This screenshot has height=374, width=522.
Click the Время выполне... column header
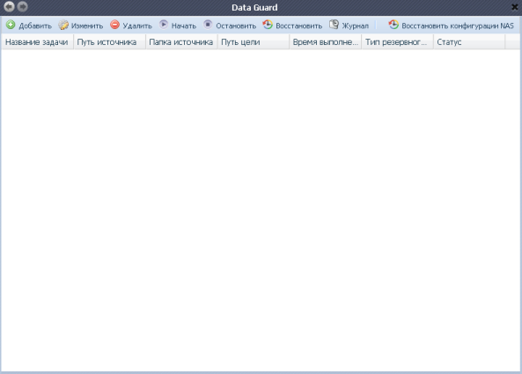click(x=325, y=42)
